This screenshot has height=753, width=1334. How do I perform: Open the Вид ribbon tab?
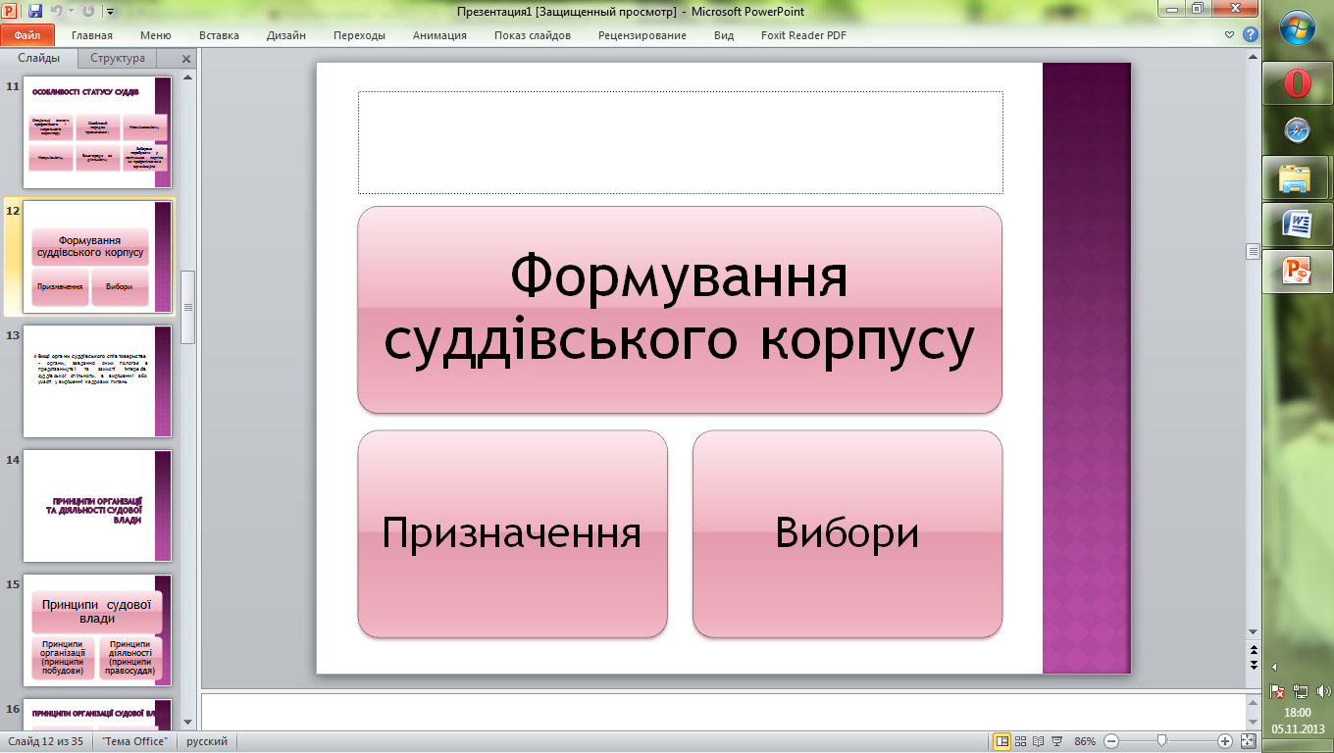tap(724, 35)
